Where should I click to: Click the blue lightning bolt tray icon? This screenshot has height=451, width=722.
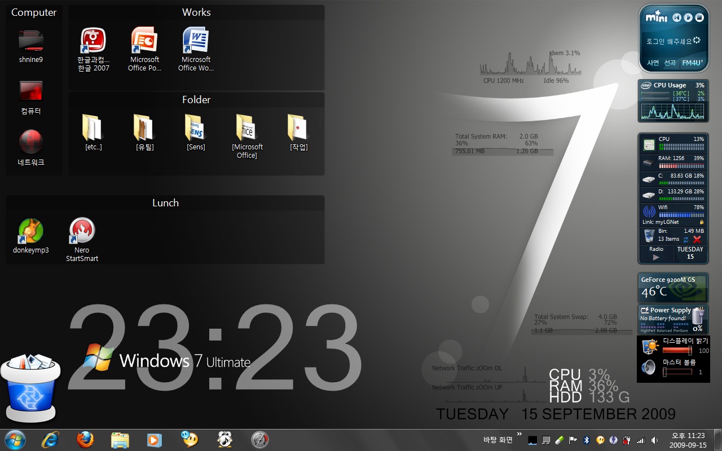[x=614, y=440]
